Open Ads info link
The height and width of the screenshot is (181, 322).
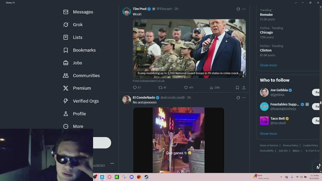click(283, 151)
